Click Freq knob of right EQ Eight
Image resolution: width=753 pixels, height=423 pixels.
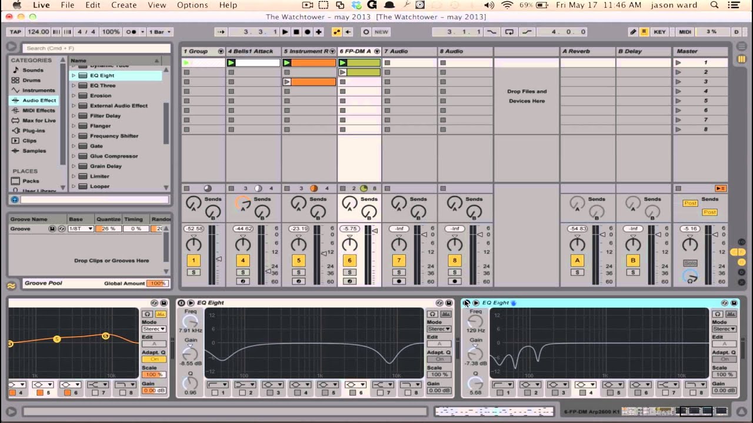pos(475,321)
